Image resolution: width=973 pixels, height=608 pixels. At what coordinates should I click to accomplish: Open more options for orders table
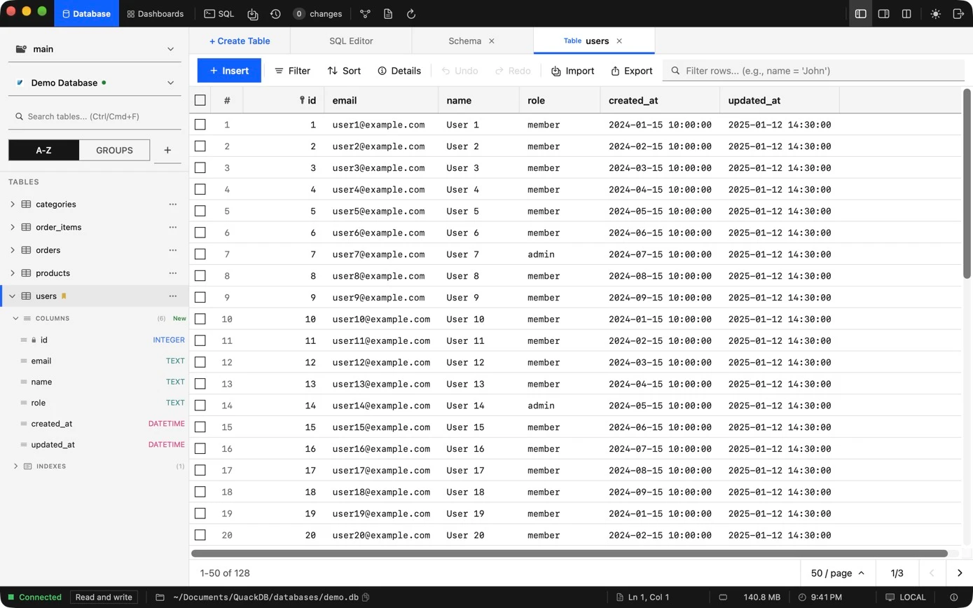[173, 250]
